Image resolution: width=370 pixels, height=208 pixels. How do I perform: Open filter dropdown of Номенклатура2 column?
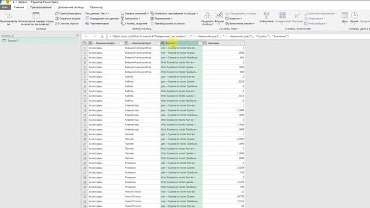point(158,43)
